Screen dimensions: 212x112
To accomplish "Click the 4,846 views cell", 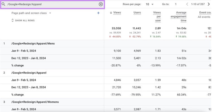I will point(117,80).
